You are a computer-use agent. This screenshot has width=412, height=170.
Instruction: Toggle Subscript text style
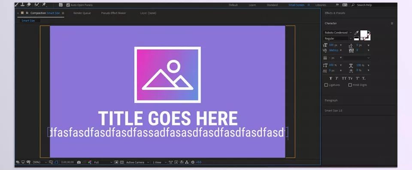click(x=364, y=78)
